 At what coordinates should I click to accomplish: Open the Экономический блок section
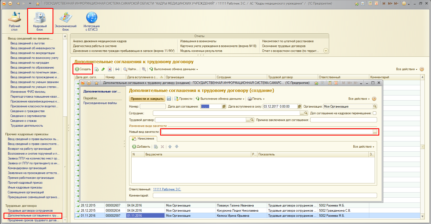(x=65, y=21)
